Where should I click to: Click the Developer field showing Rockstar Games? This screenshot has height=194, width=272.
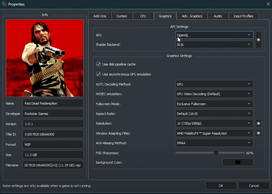[x=53, y=114]
